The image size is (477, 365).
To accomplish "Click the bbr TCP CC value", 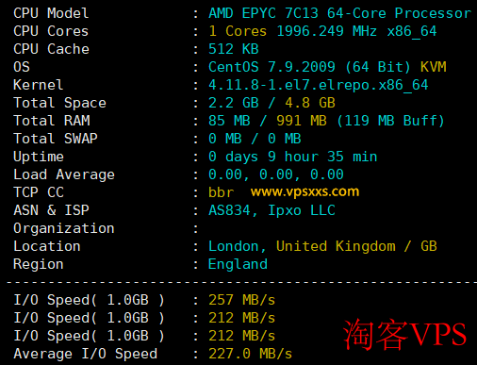I will tap(222, 192).
